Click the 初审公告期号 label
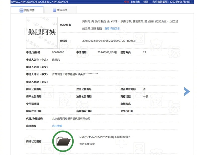 click(x=34, y=89)
